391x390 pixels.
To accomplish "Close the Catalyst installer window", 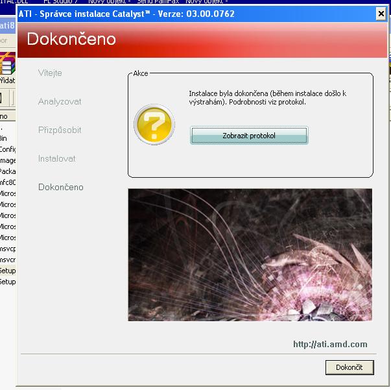I will pyautogui.click(x=381, y=14).
